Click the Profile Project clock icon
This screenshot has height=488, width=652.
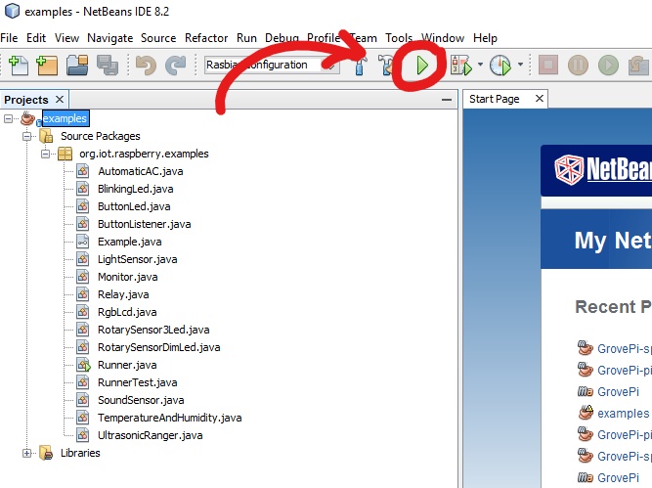click(500, 66)
